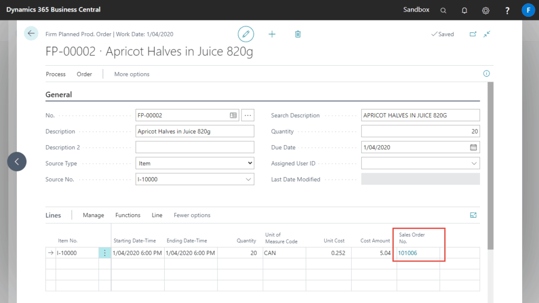The width and height of the screenshot is (539, 303).
Task: Open Help via the question mark icon
Action: tap(506, 10)
